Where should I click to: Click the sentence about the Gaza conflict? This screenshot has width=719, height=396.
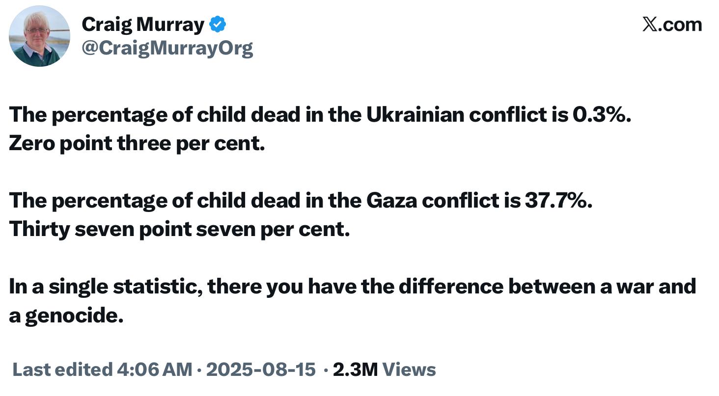coord(301,200)
